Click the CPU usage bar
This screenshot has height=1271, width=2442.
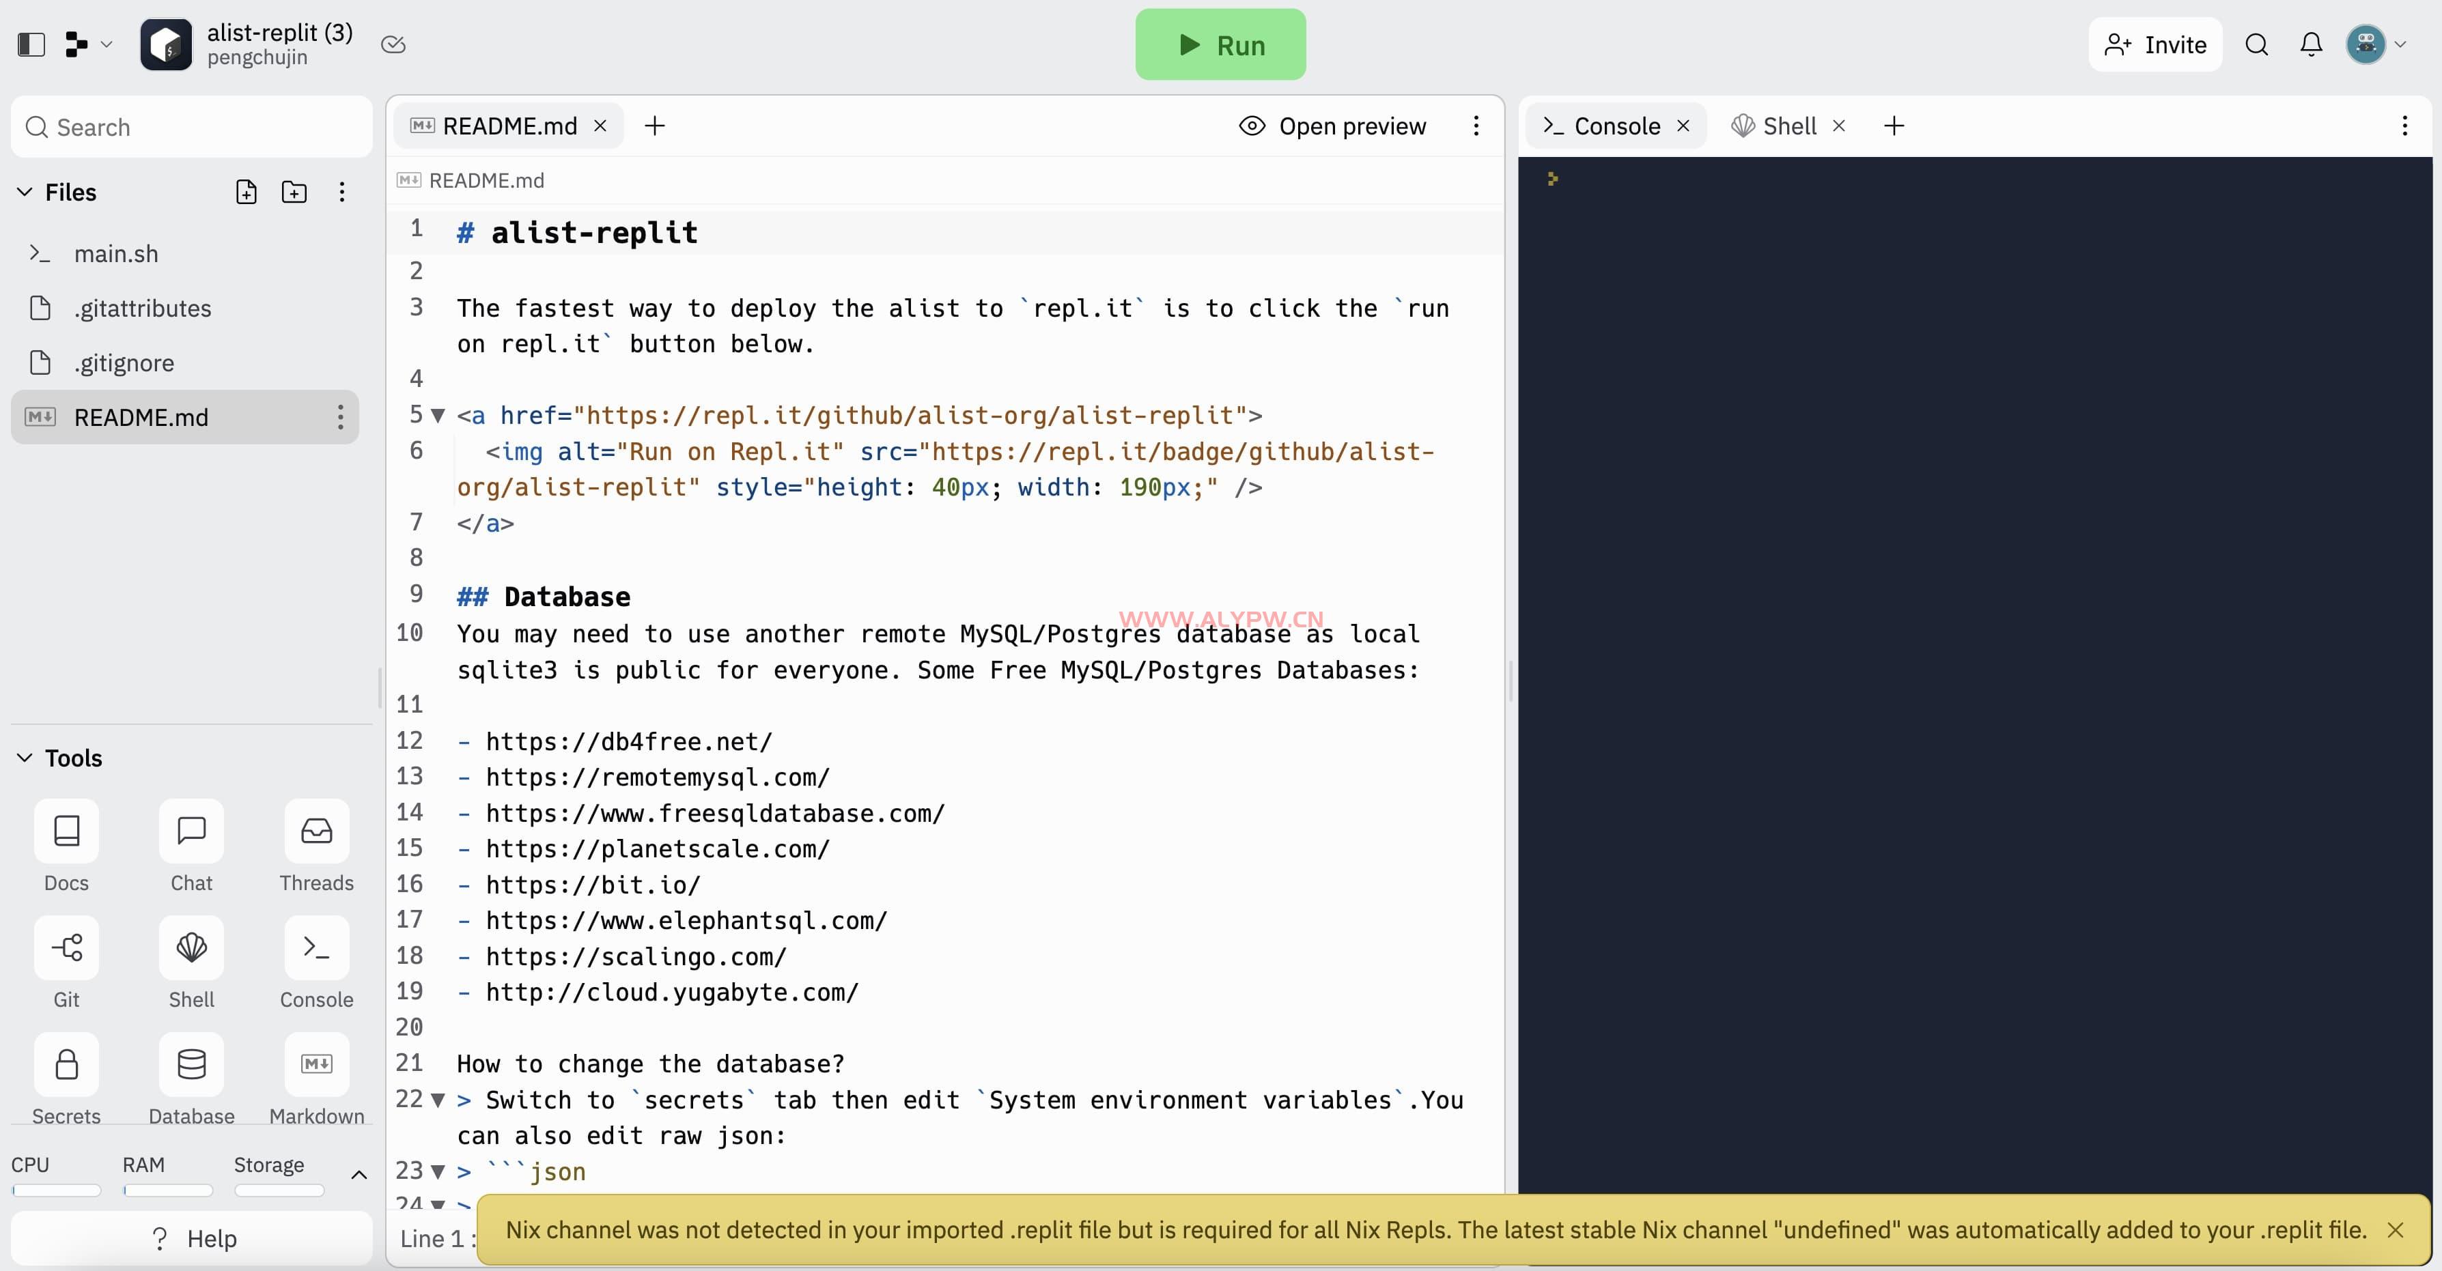56,1190
